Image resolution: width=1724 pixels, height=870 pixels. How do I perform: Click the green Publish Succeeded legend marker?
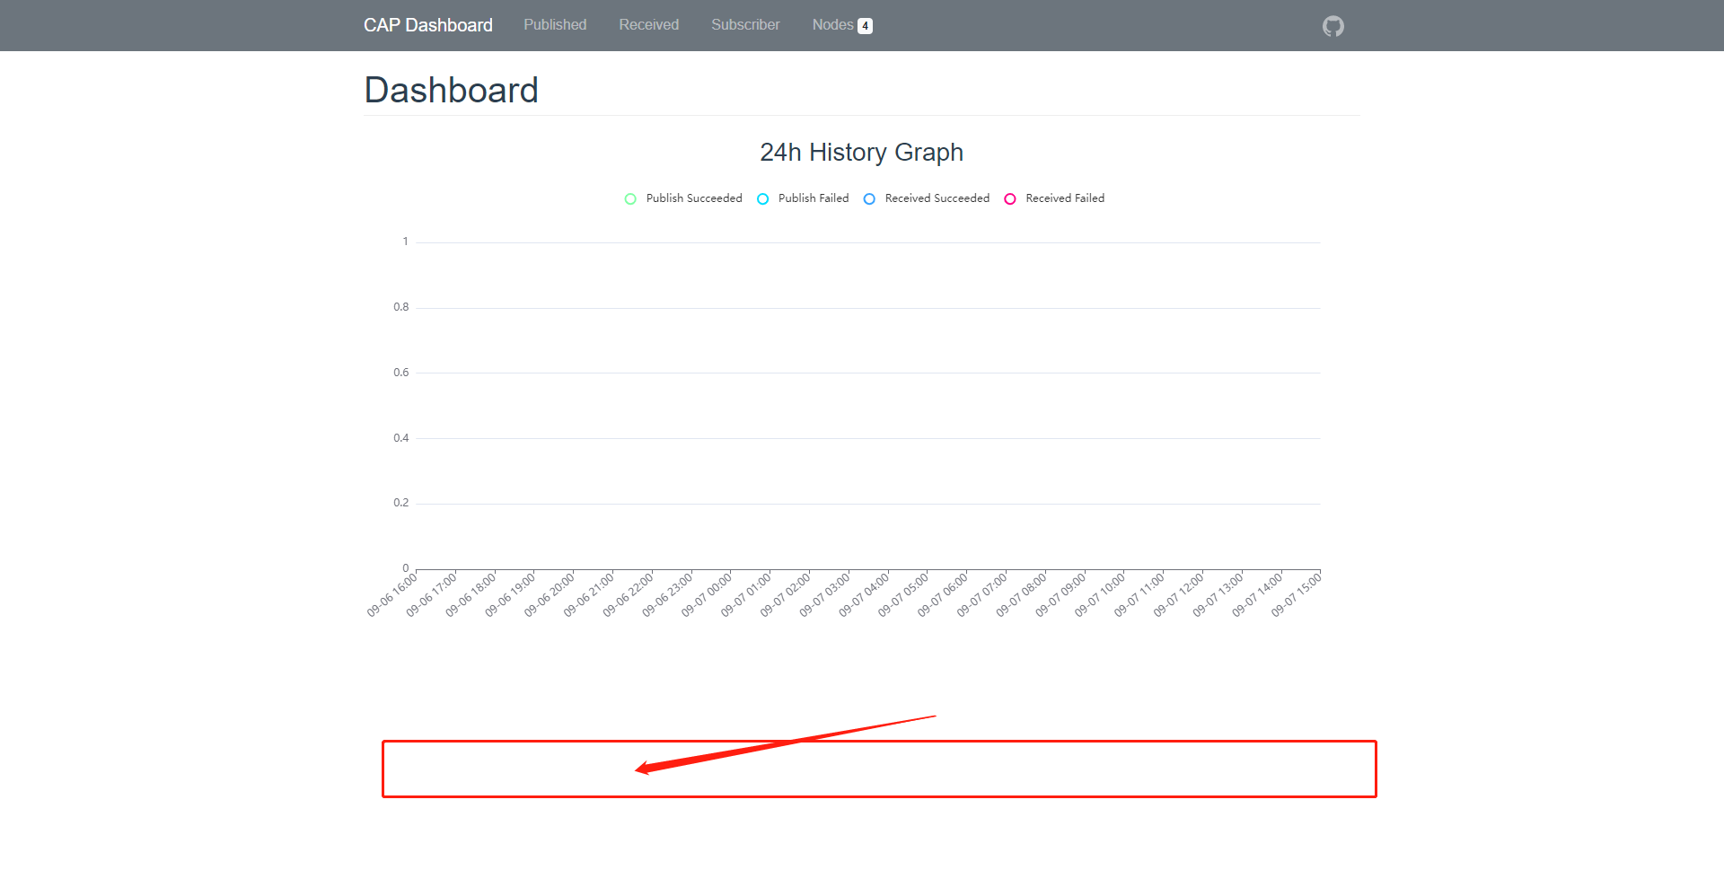(x=629, y=198)
